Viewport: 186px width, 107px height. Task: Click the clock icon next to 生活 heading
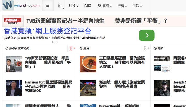[81, 48]
